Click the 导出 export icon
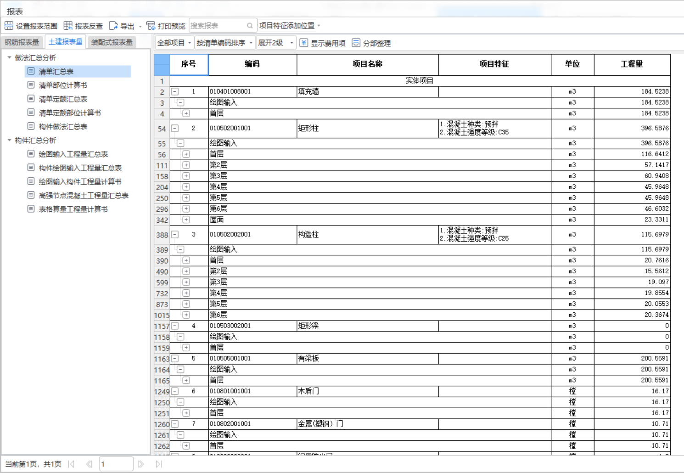Screen dimensions: 684x473 [113, 26]
